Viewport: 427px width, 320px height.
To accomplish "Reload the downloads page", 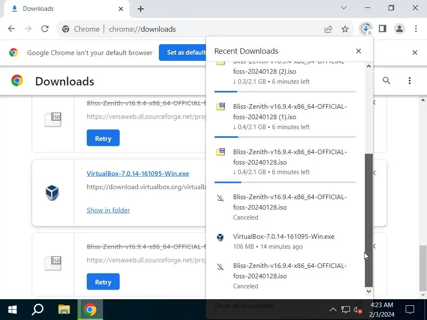I will tap(45, 29).
